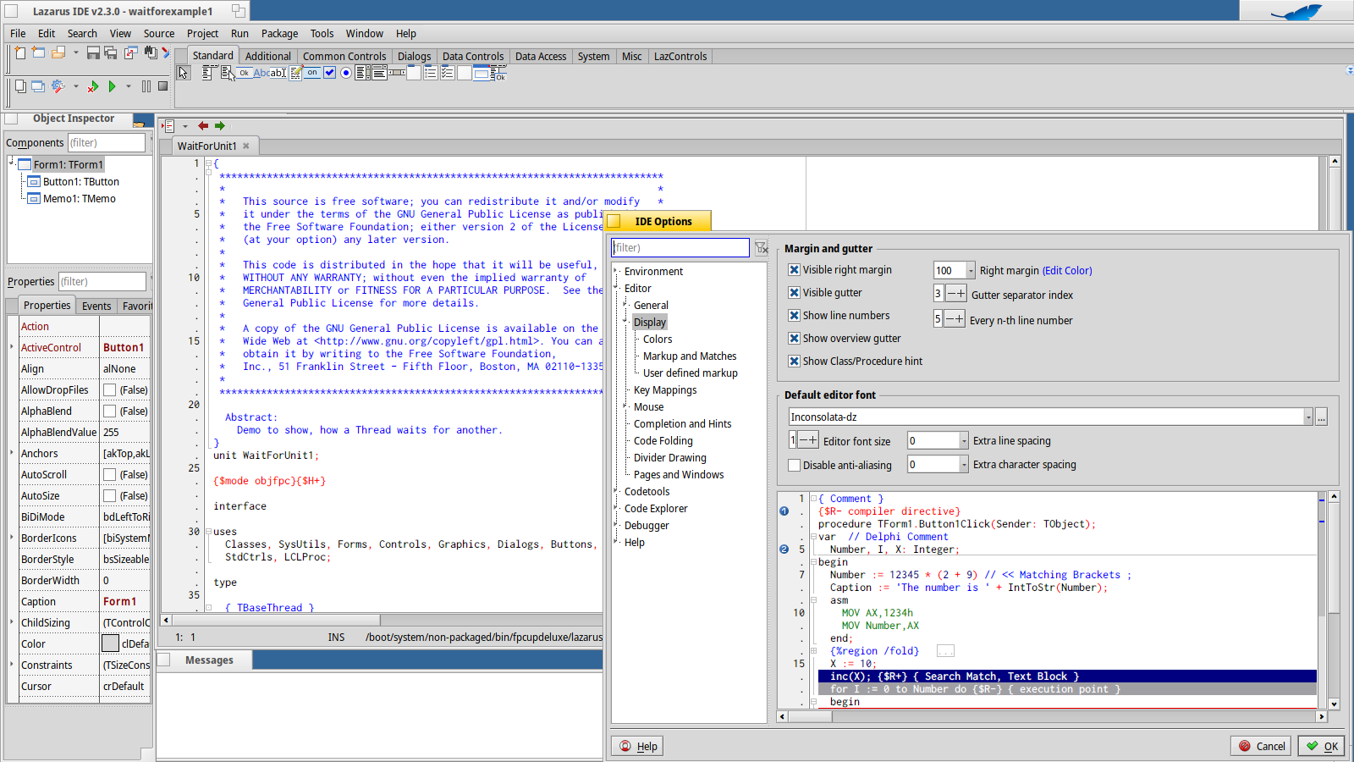Open the default editor font dropdown

[x=1307, y=417]
